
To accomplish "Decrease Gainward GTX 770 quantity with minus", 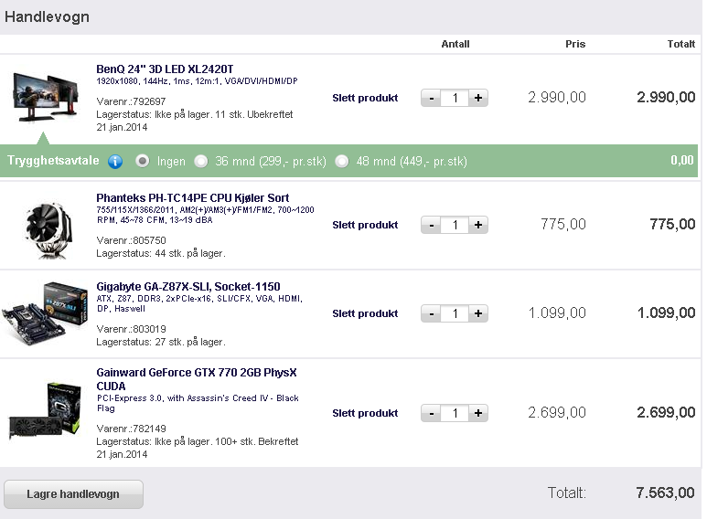I will (431, 413).
